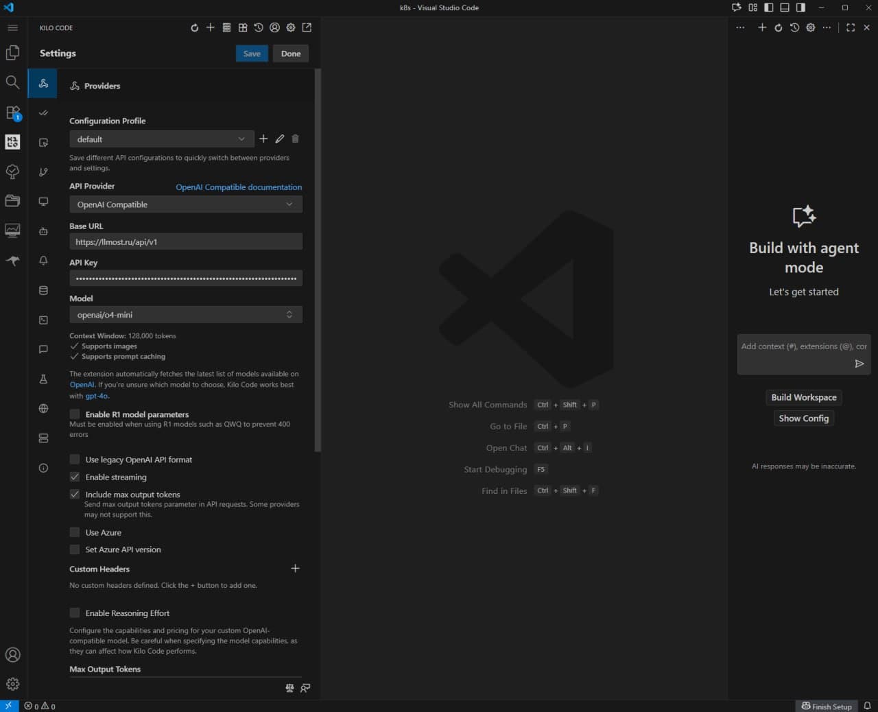Screen dimensions: 878x712
Task: Click the masked API Key field
Action: coord(185,278)
